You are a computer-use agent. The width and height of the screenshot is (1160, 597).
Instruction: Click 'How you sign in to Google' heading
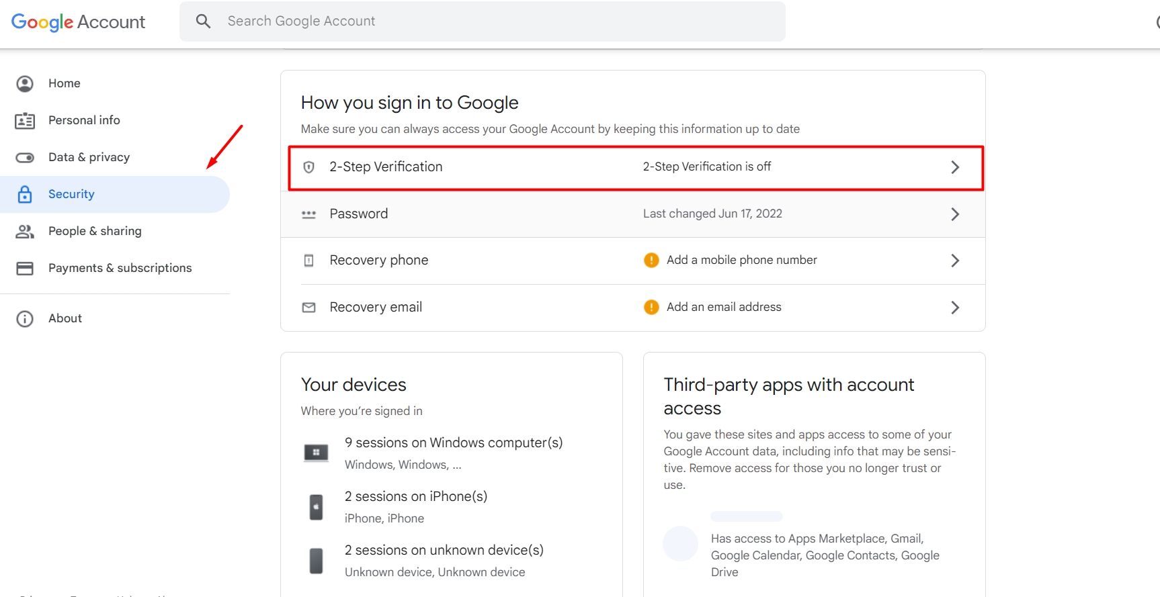coord(410,103)
